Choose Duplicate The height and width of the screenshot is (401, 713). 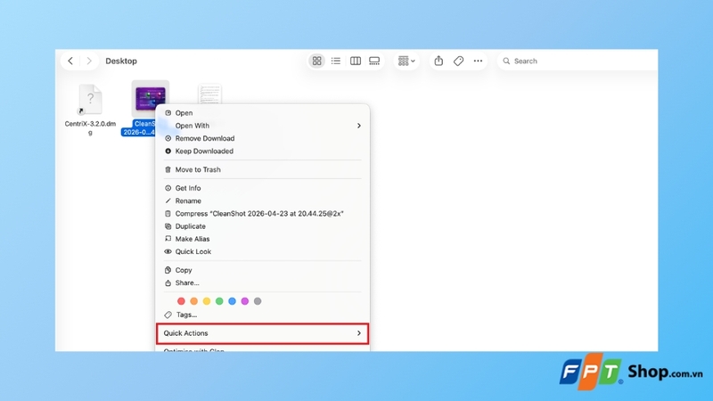click(x=262, y=226)
